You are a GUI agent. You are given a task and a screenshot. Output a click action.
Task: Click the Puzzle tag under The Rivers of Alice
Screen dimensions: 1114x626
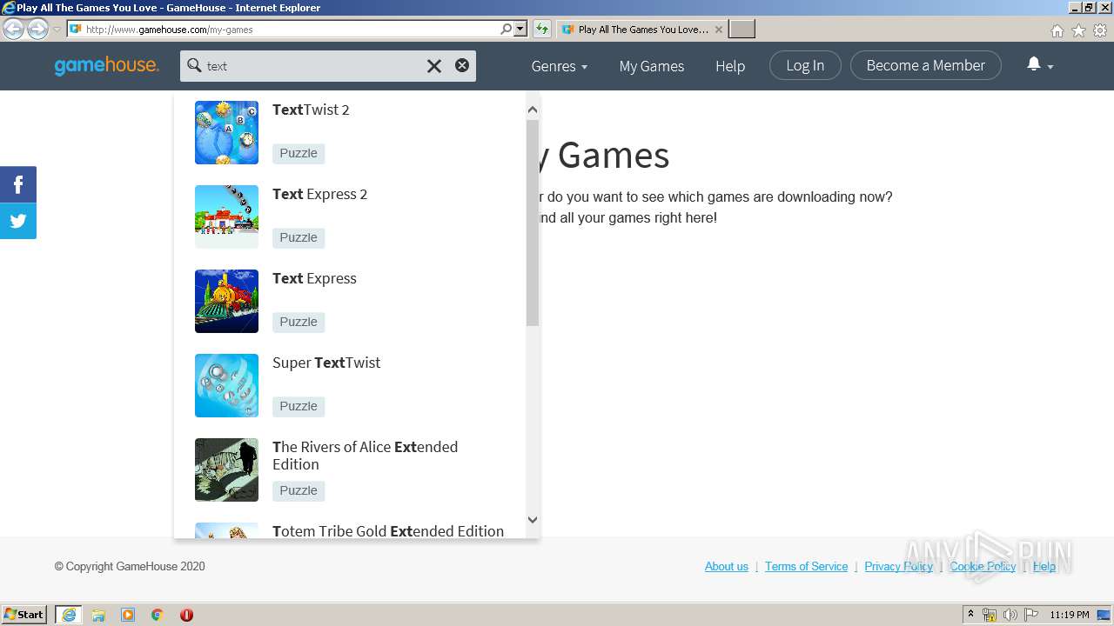pyautogui.click(x=299, y=490)
